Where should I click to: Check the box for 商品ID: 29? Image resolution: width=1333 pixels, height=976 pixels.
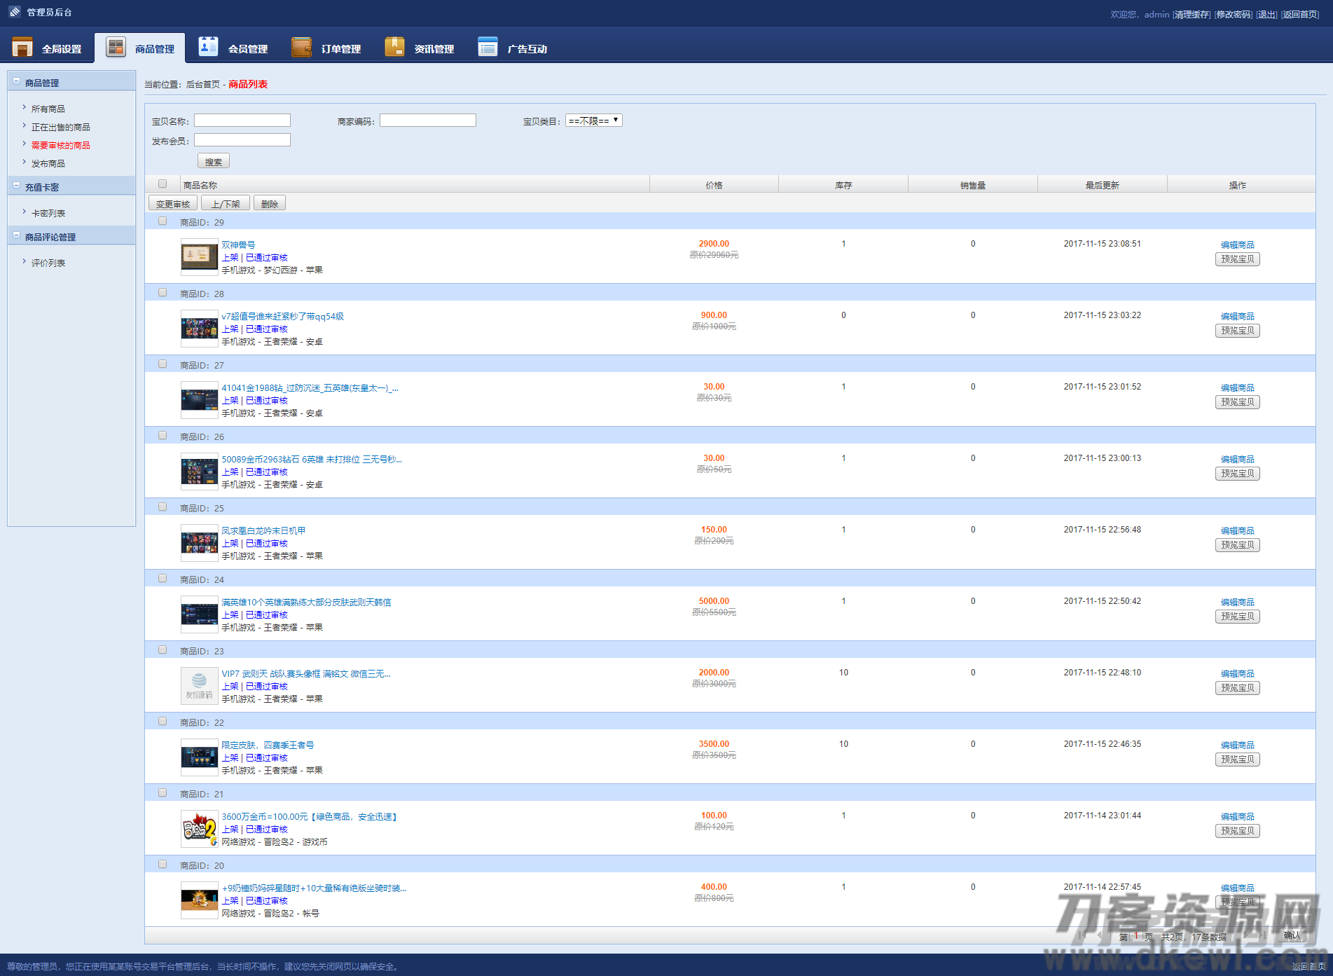click(163, 221)
